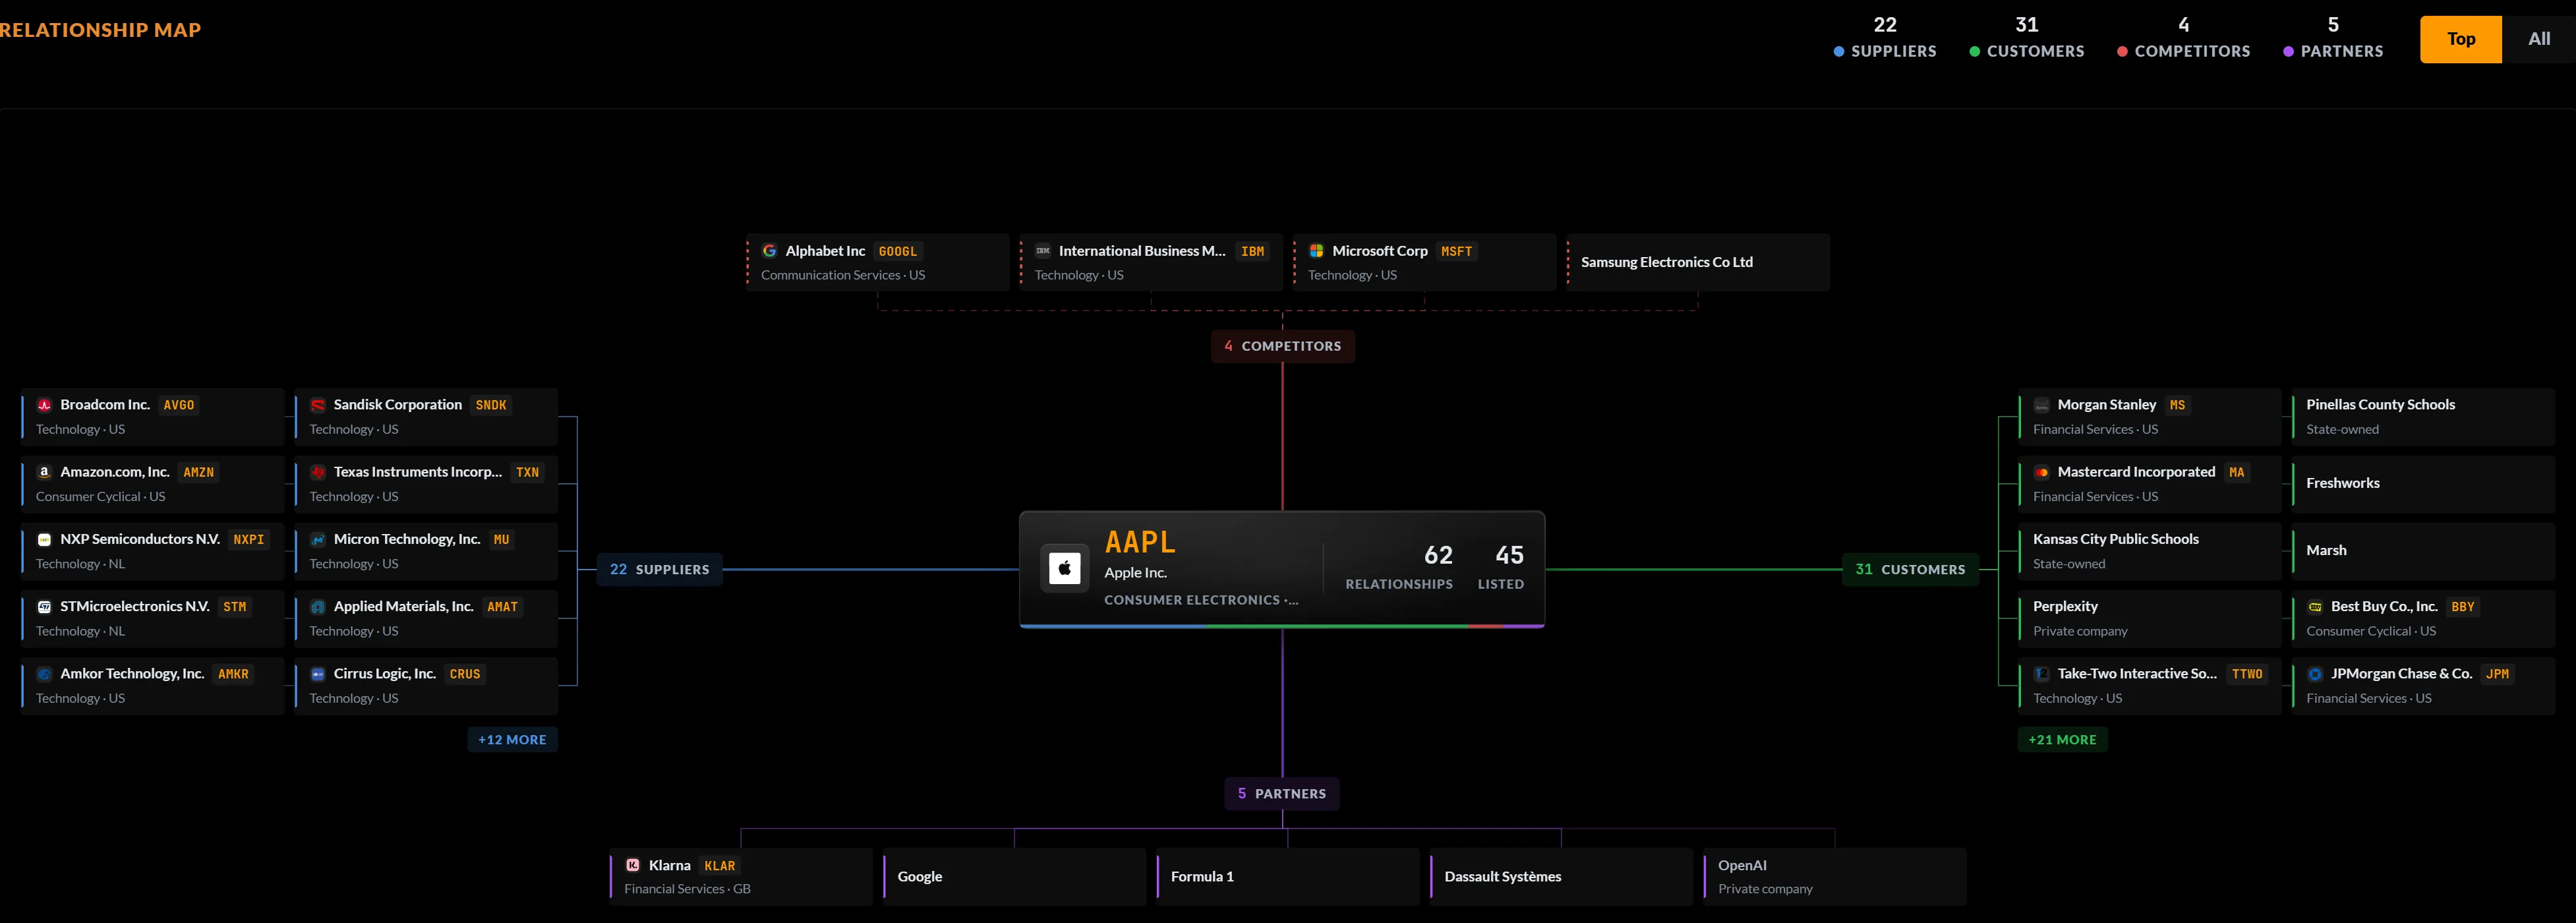Click the NXPI ticker badge
The width and height of the screenshot is (2576, 923).
tap(249, 539)
